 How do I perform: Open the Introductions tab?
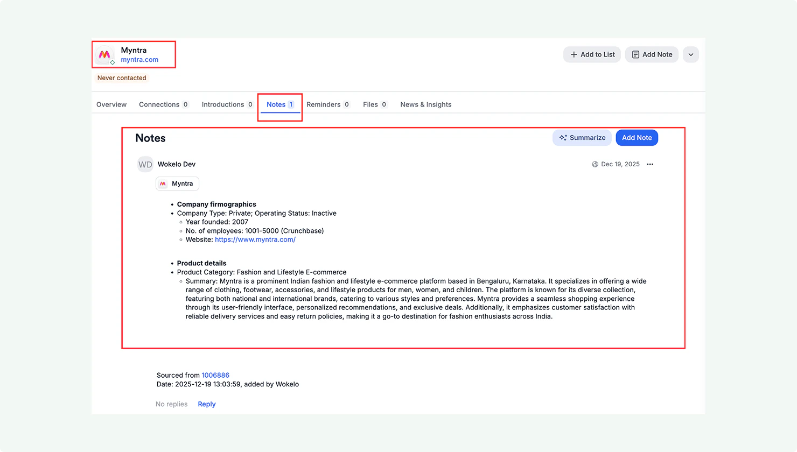point(227,104)
